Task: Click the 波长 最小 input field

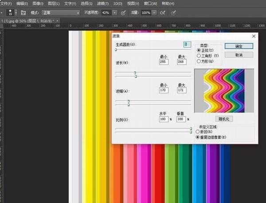Action: tap(163, 62)
